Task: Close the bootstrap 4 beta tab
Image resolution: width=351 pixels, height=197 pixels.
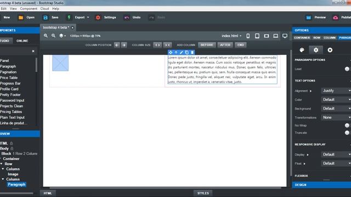Action: coord(72,28)
